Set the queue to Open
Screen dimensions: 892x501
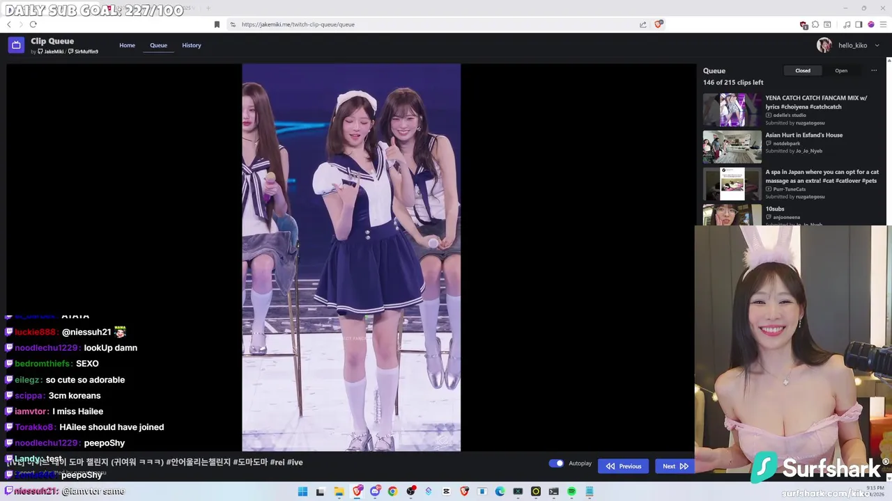point(841,70)
